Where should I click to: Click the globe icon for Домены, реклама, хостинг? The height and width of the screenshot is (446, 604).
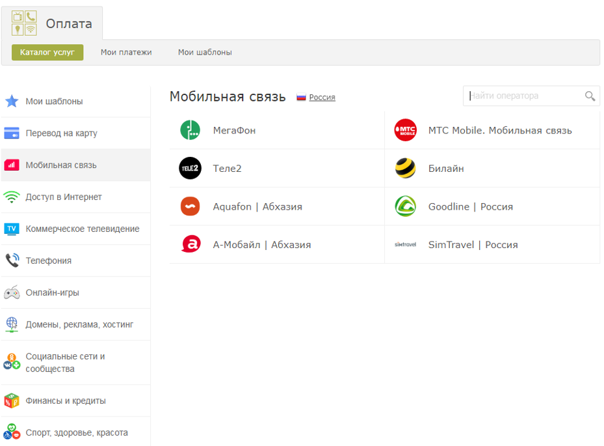pyautogui.click(x=12, y=324)
